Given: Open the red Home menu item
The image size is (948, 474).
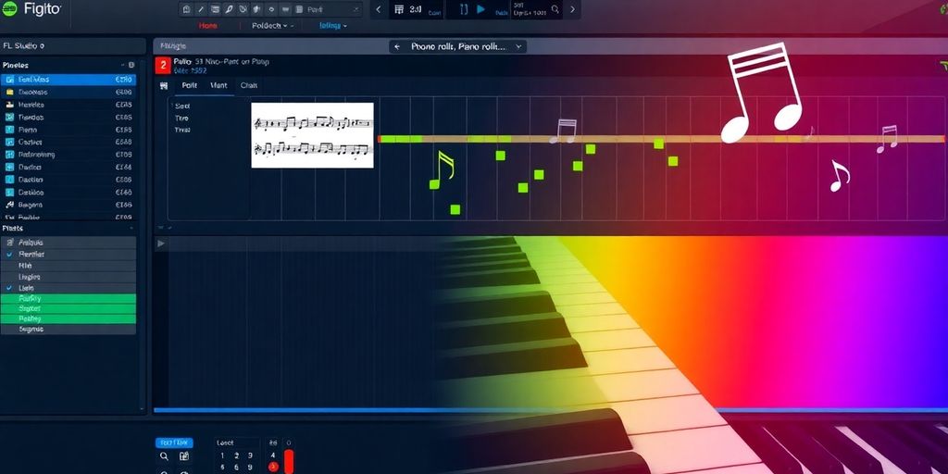Looking at the screenshot, I should click(x=208, y=26).
